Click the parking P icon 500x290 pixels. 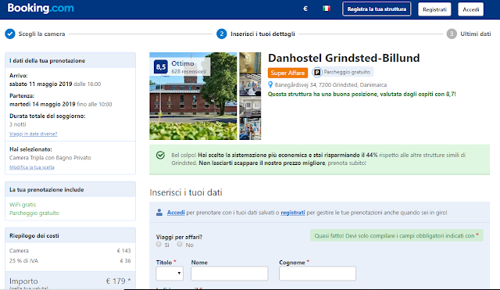(x=317, y=73)
